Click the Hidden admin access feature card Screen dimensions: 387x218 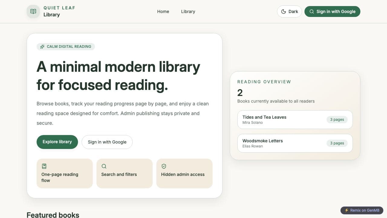[x=184, y=173]
